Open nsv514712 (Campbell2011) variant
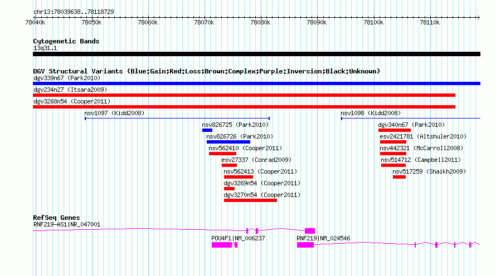Screen dimensions: 496x276 (421, 160)
